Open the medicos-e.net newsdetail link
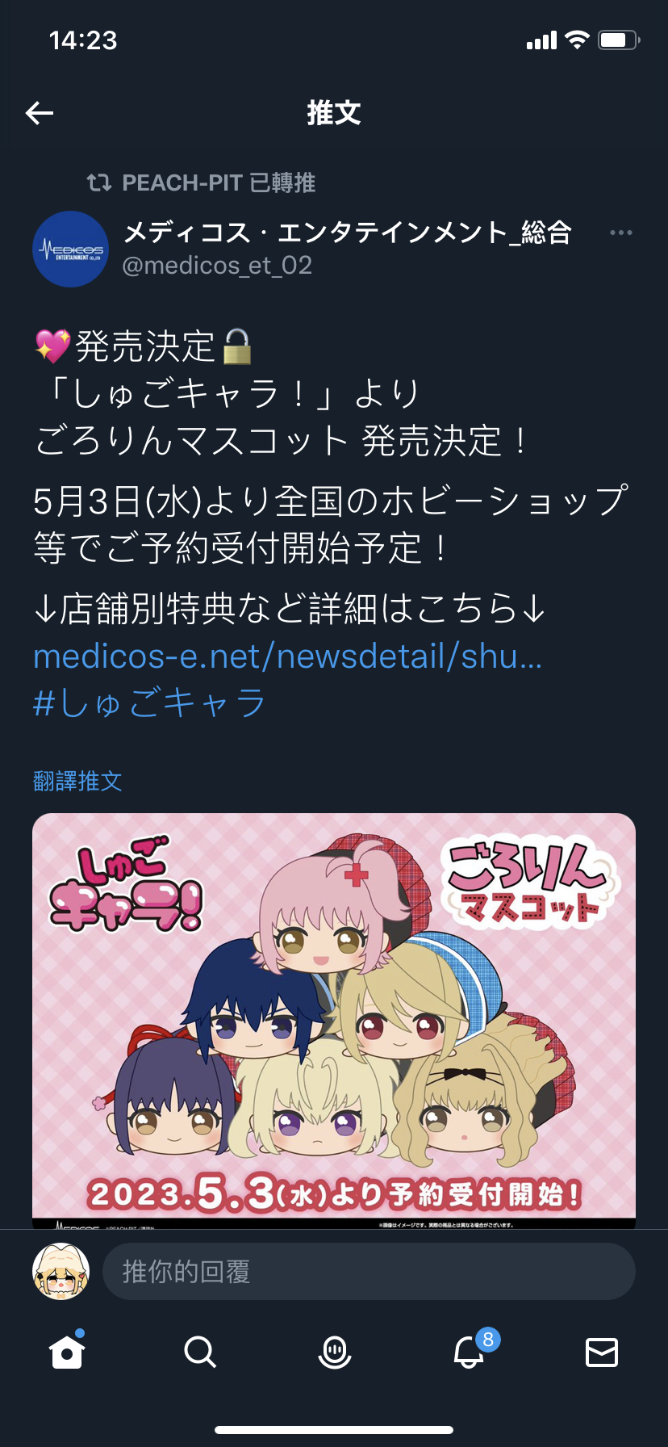Image resolution: width=668 pixels, height=1447 pixels. point(287,656)
